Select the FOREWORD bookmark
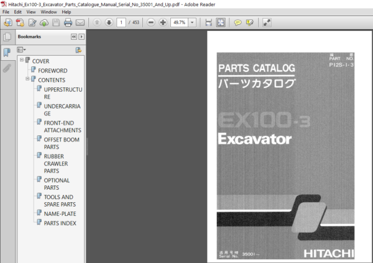Viewport: 373px width, 263px height. point(53,71)
